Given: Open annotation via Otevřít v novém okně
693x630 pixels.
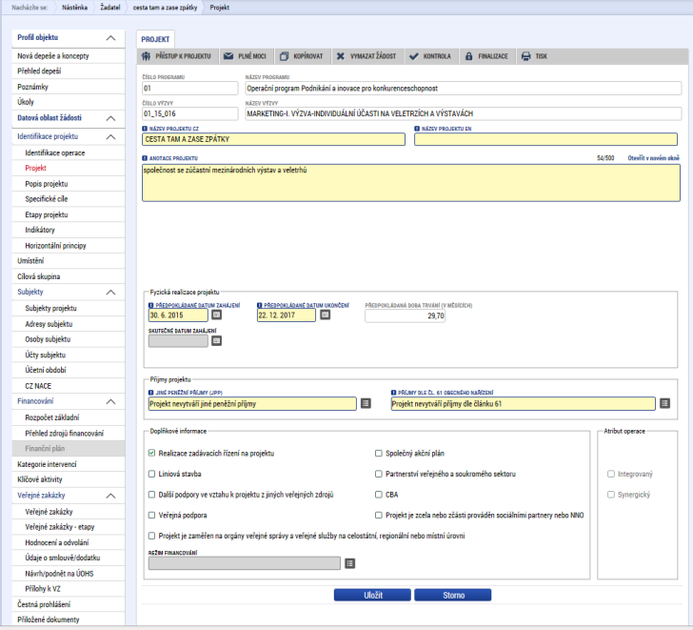Looking at the screenshot, I should 654,158.
